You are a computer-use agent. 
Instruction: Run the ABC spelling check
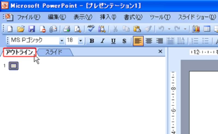[x=91, y=29]
